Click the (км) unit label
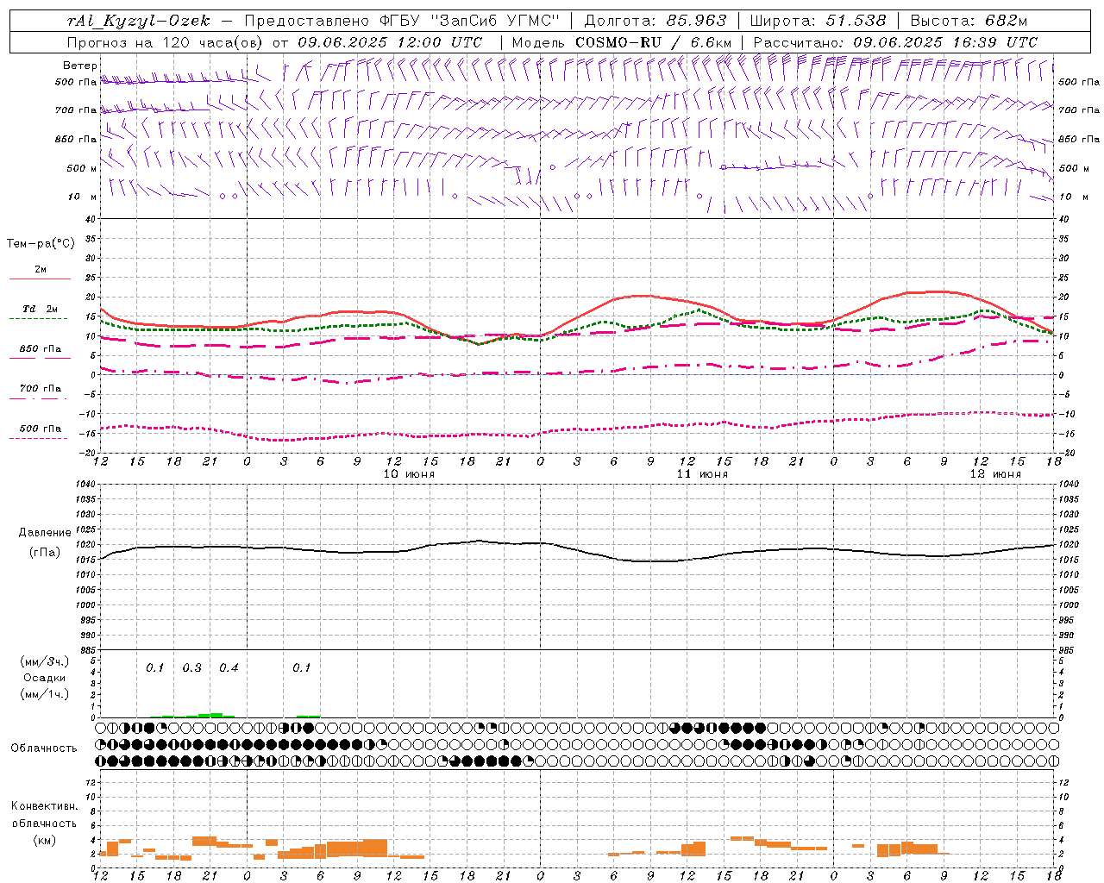 [45, 840]
